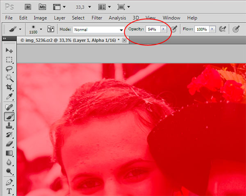Select the Rectangular Marquee tool
Viewport: 246px width, 196px height.
(9, 60)
